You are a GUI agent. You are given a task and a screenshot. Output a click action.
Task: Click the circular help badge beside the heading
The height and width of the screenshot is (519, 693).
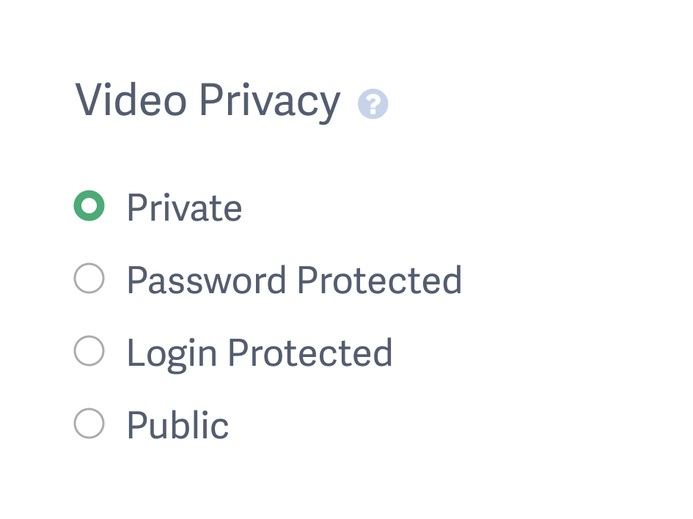pos(373,104)
